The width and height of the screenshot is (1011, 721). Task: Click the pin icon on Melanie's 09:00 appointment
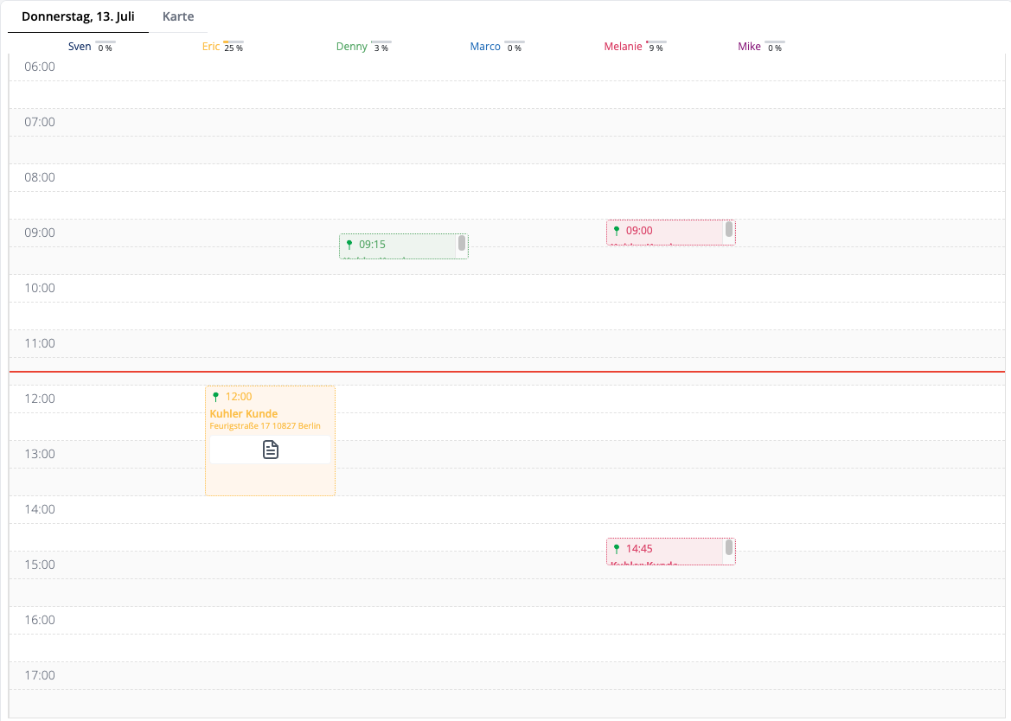click(x=616, y=231)
